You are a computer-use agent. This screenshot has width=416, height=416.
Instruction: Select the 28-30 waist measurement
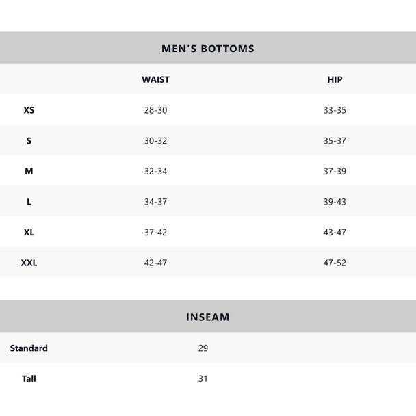[155, 110]
